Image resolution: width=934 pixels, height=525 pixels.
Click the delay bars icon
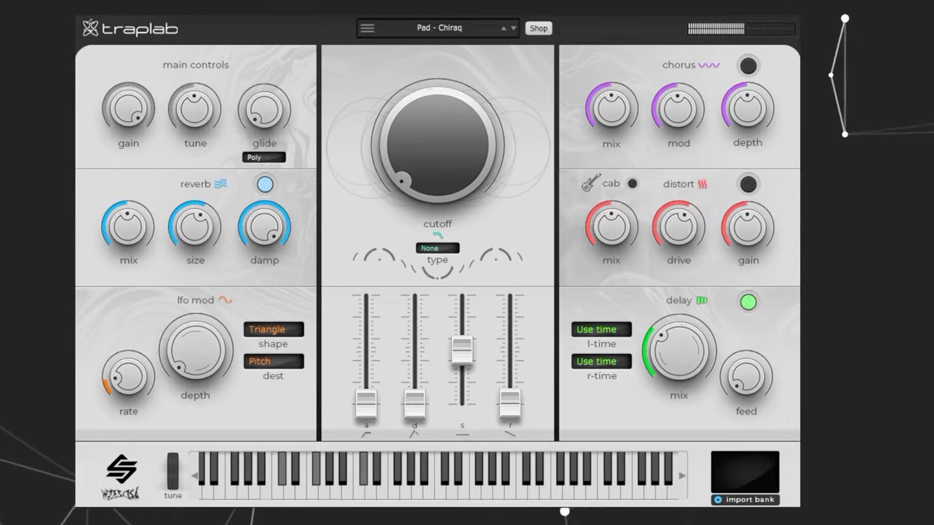701,300
